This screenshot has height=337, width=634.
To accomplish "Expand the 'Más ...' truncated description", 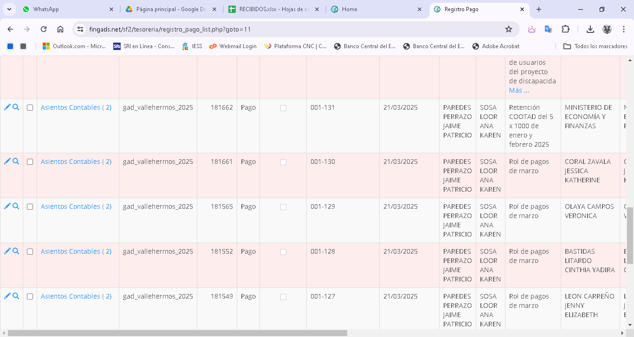I will click(519, 90).
